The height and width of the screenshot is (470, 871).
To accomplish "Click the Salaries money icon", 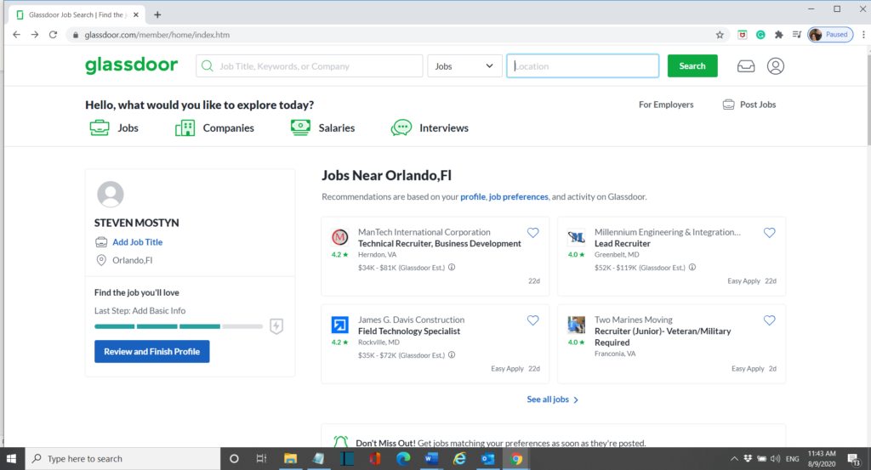I will point(300,127).
